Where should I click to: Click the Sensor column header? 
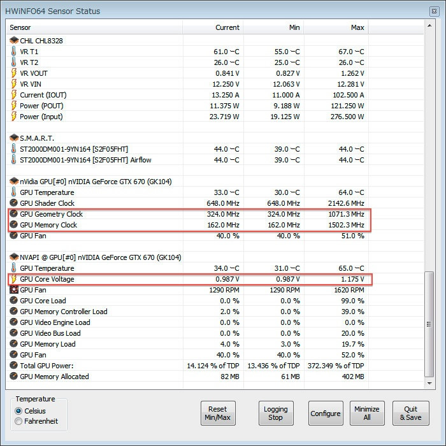[94, 27]
